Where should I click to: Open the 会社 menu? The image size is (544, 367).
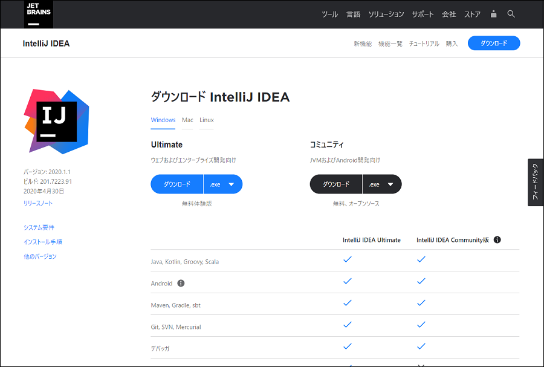[x=448, y=15]
